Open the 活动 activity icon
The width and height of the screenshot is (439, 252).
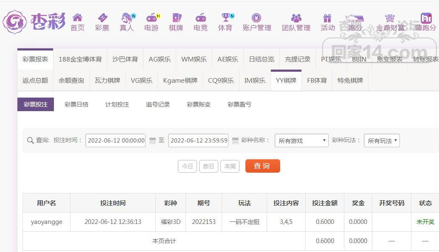click(x=327, y=22)
